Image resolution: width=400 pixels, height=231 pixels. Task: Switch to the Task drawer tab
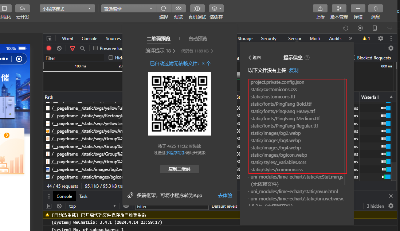pyautogui.click(x=83, y=196)
